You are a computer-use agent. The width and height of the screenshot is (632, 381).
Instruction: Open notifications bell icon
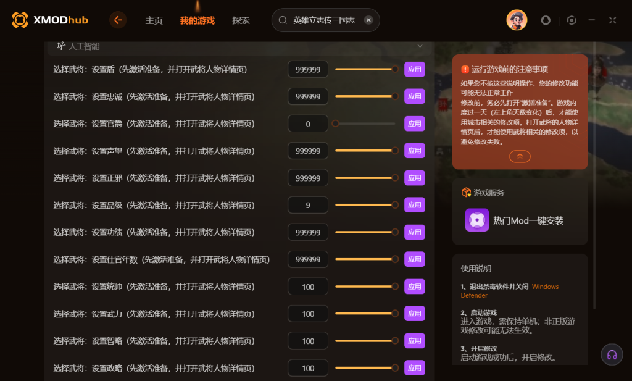[546, 20]
